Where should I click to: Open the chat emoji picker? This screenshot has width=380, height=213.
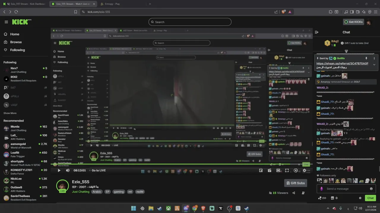(371, 189)
